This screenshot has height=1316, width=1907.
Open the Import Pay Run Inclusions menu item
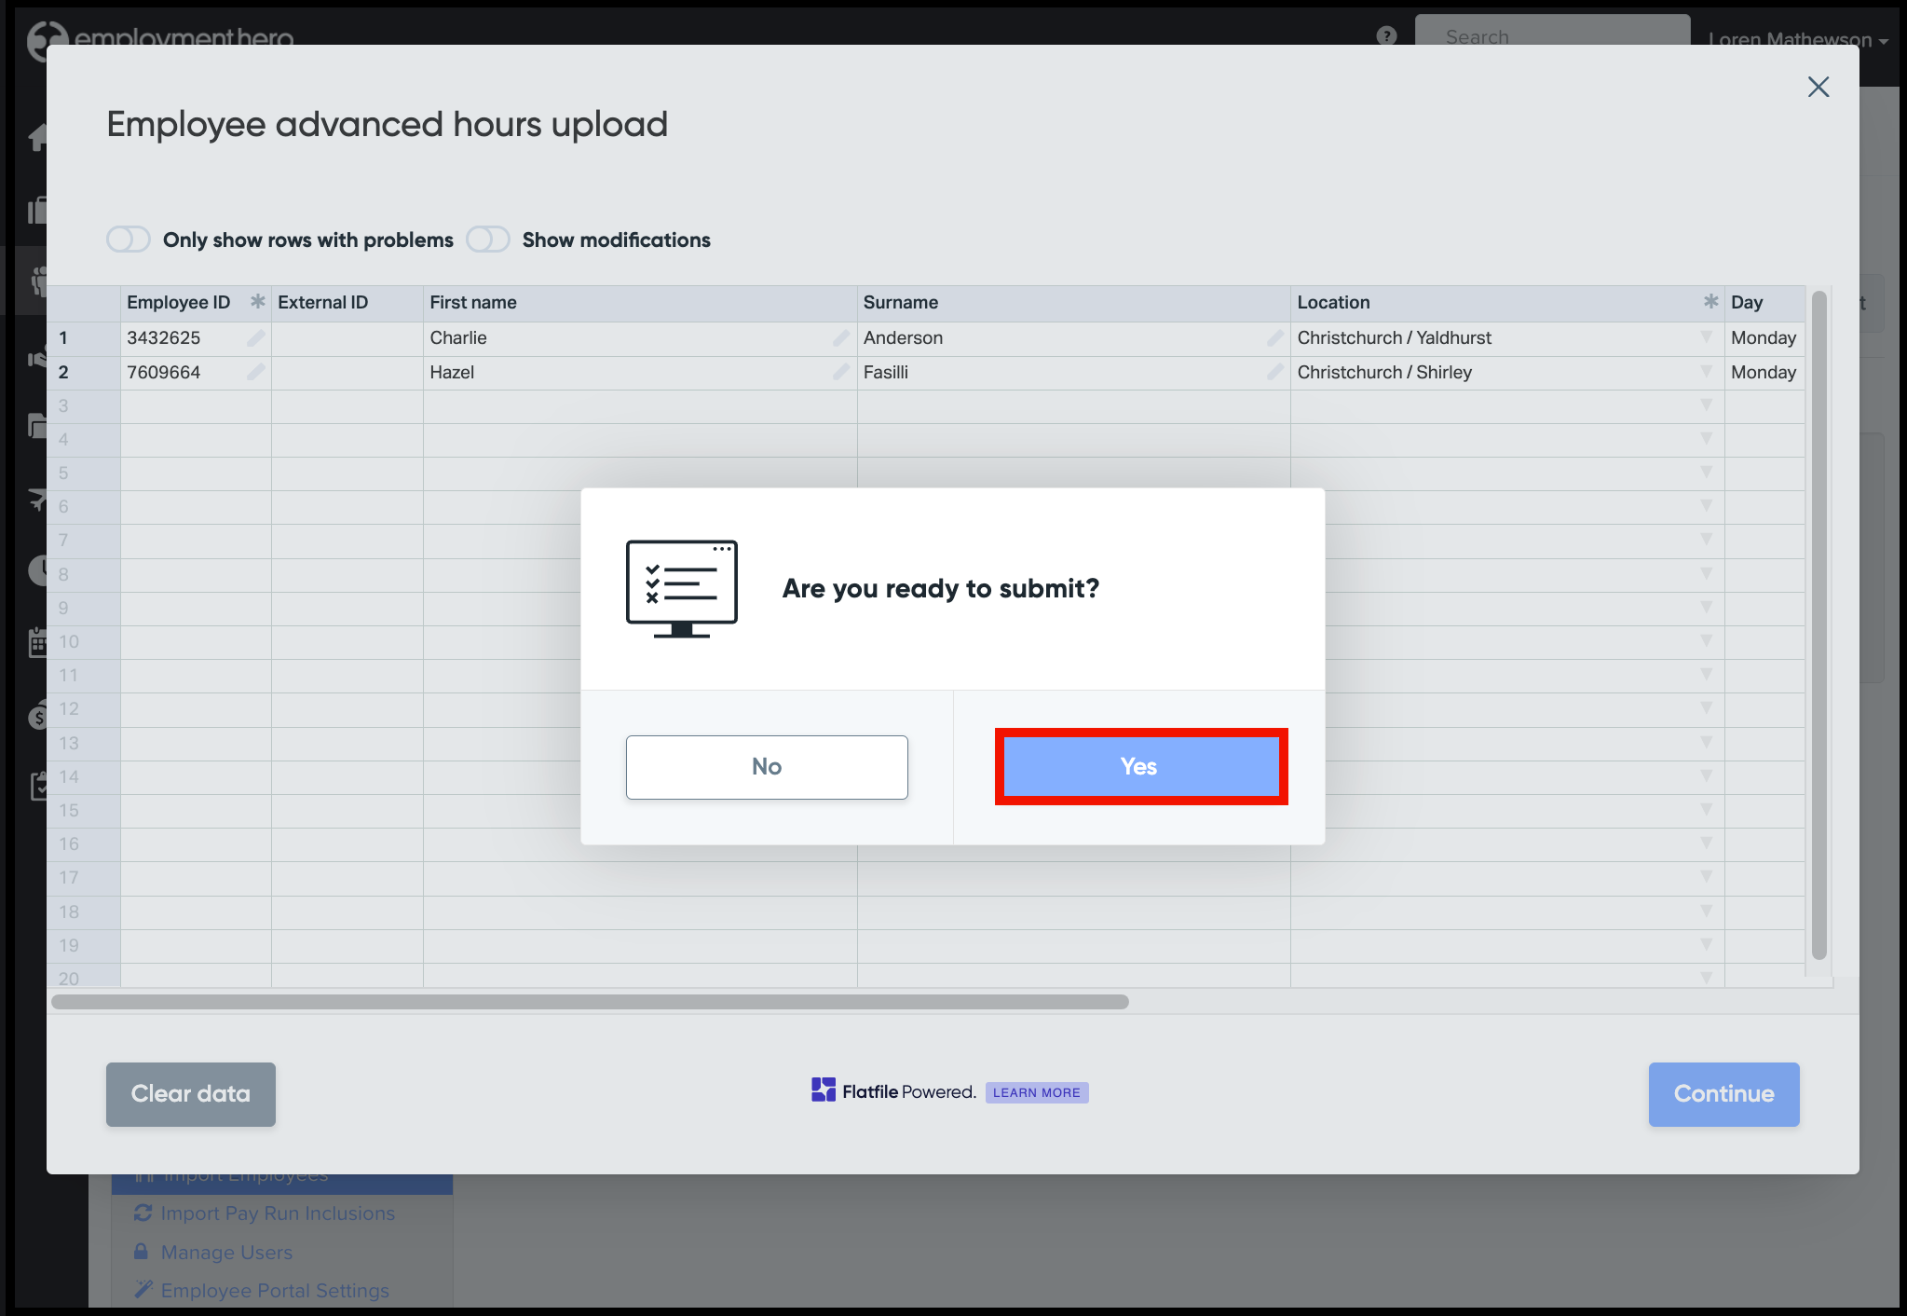point(277,1213)
